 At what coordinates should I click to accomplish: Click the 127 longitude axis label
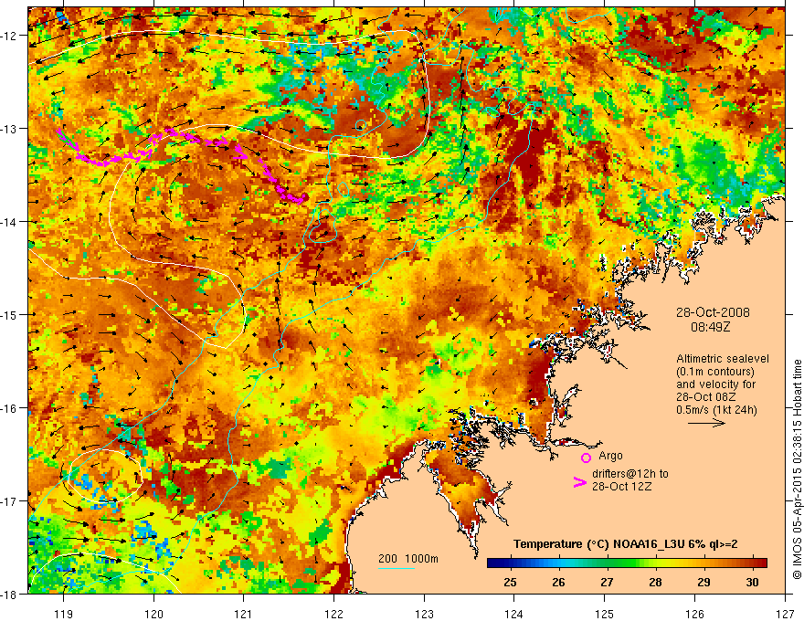(x=785, y=614)
